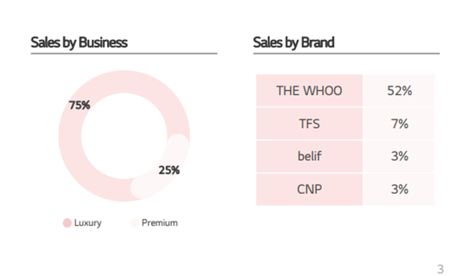Click the Sales by Brand heading
Viewport: 461px width, 276px height.
click(x=293, y=42)
